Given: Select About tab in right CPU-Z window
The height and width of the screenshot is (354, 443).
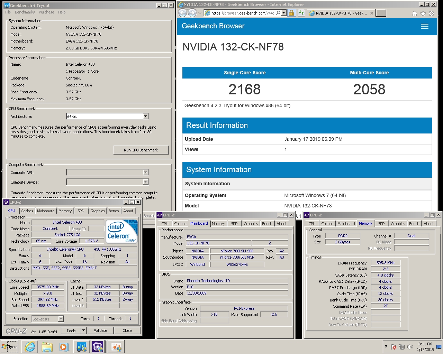Looking at the screenshot, I should point(429,224).
